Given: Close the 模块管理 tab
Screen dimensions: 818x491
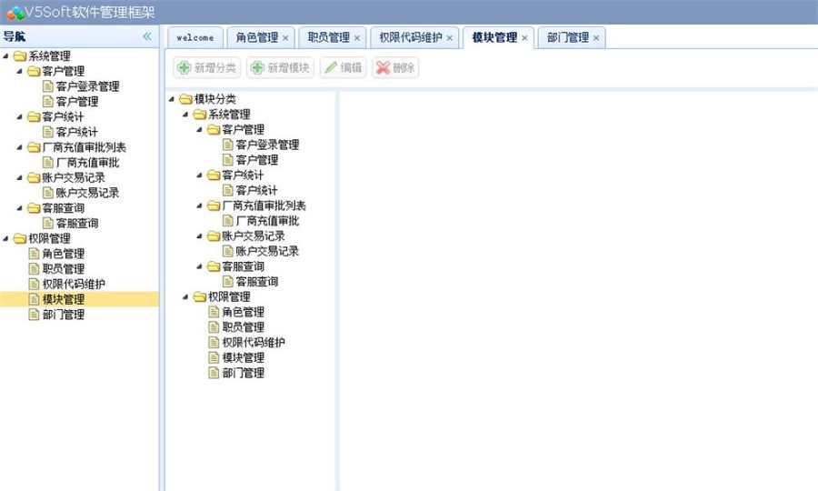Looking at the screenshot, I should click(524, 38).
